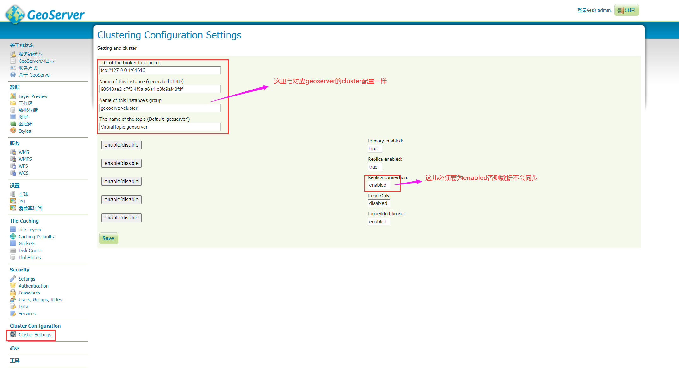The height and width of the screenshot is (378, 679).
Task: Toggle Primary enabled with first enable/disable button
Action: (121, 145)
